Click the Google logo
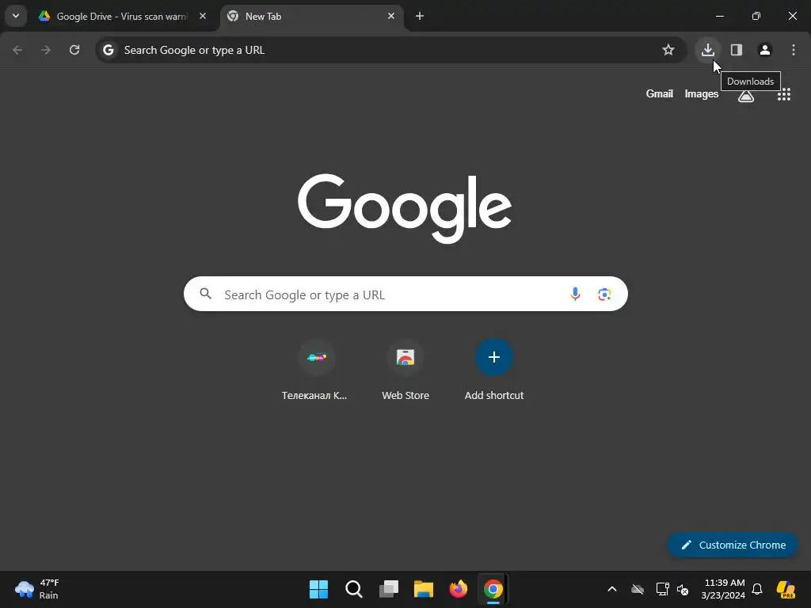The image size is (811, 608). (405, 208)
